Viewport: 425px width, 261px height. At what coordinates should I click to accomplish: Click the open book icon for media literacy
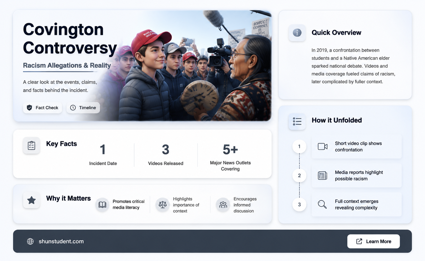pos(102,205)
